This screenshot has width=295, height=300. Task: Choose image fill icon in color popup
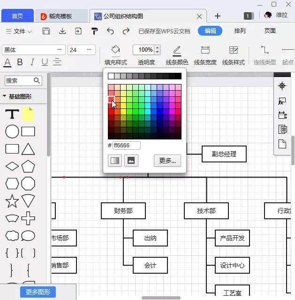coord(131,161)
